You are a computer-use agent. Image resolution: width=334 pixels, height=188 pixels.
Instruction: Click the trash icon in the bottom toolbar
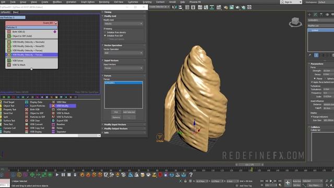click(x=75, y=175)
